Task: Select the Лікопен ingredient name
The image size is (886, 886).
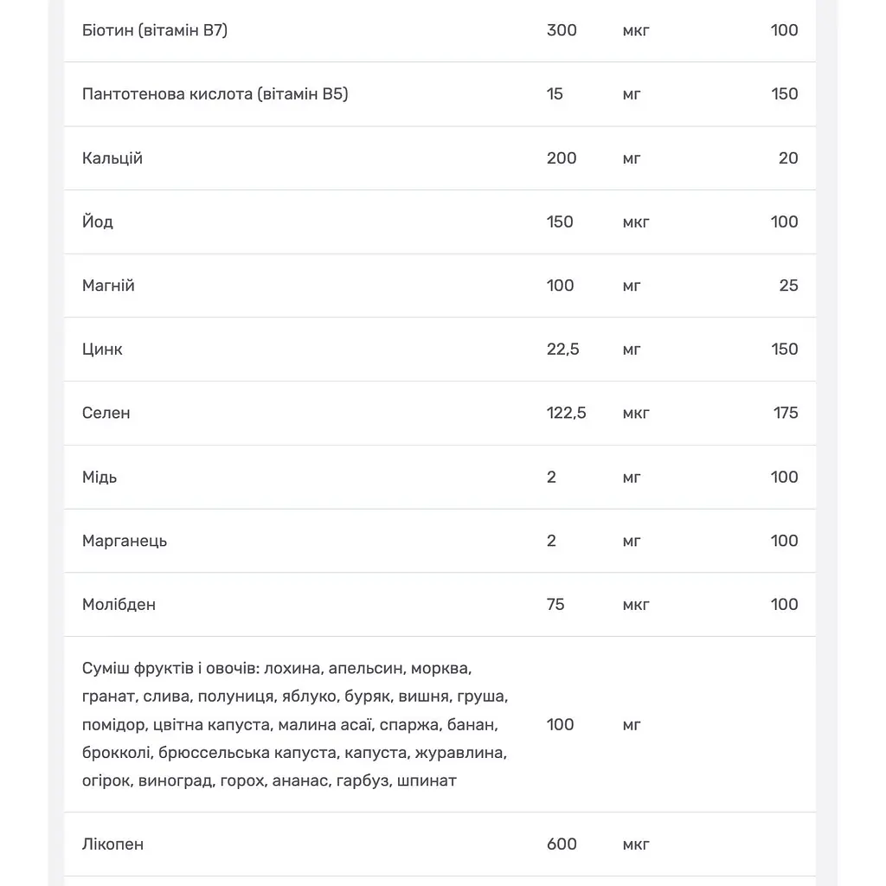Action: [x=112, y=844]
